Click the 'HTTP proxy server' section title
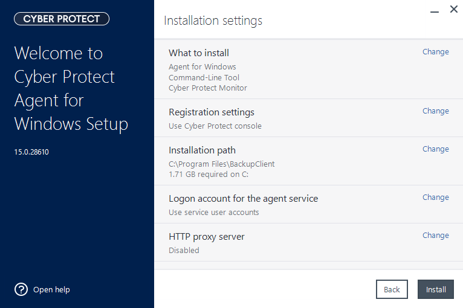Image resolution: width=463 pixels, height=308 pixels. click(206, 237)
